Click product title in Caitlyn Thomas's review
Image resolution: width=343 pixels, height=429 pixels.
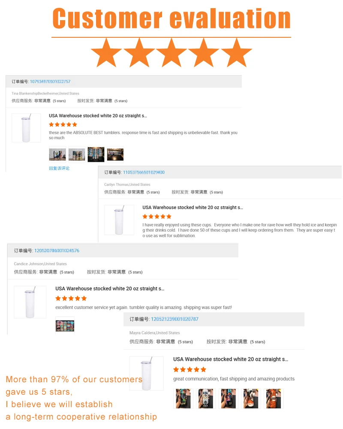click(x=193, y=207)
